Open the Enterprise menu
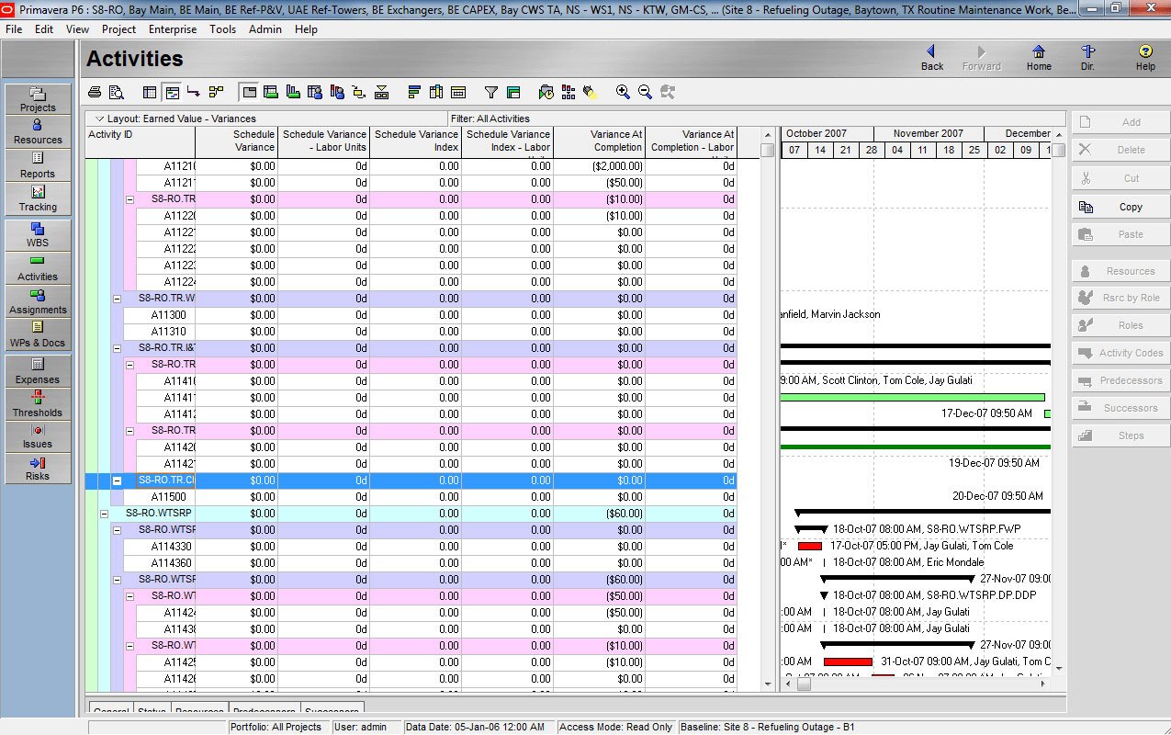 click(x=173, y=29)
